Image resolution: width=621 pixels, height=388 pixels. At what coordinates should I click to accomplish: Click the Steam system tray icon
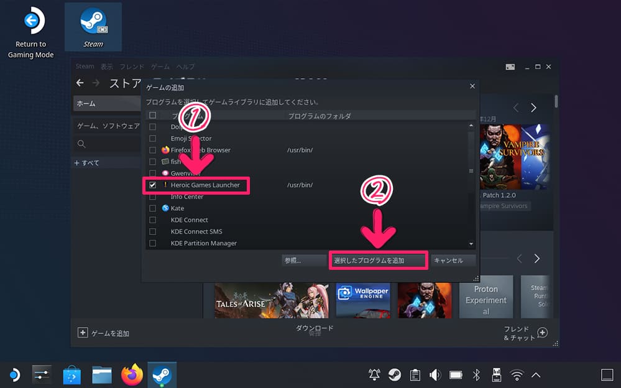[x=395, y=374]
